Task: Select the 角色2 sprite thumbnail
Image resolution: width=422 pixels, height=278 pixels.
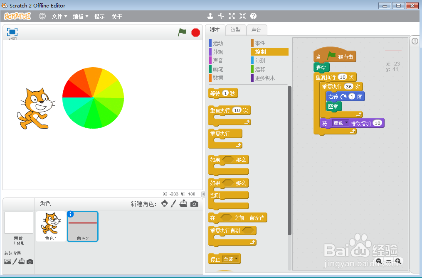Action: pyautogui.click(x=83, y=227)
